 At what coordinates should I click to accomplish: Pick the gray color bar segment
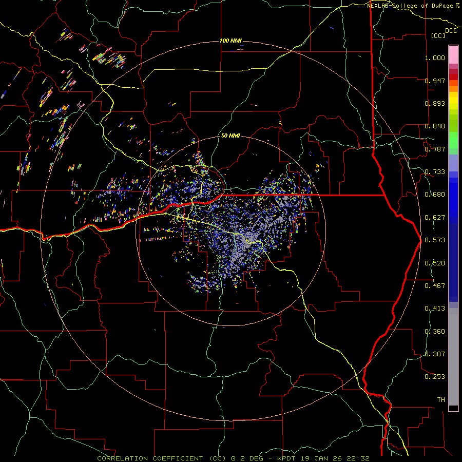click(453, 357)
